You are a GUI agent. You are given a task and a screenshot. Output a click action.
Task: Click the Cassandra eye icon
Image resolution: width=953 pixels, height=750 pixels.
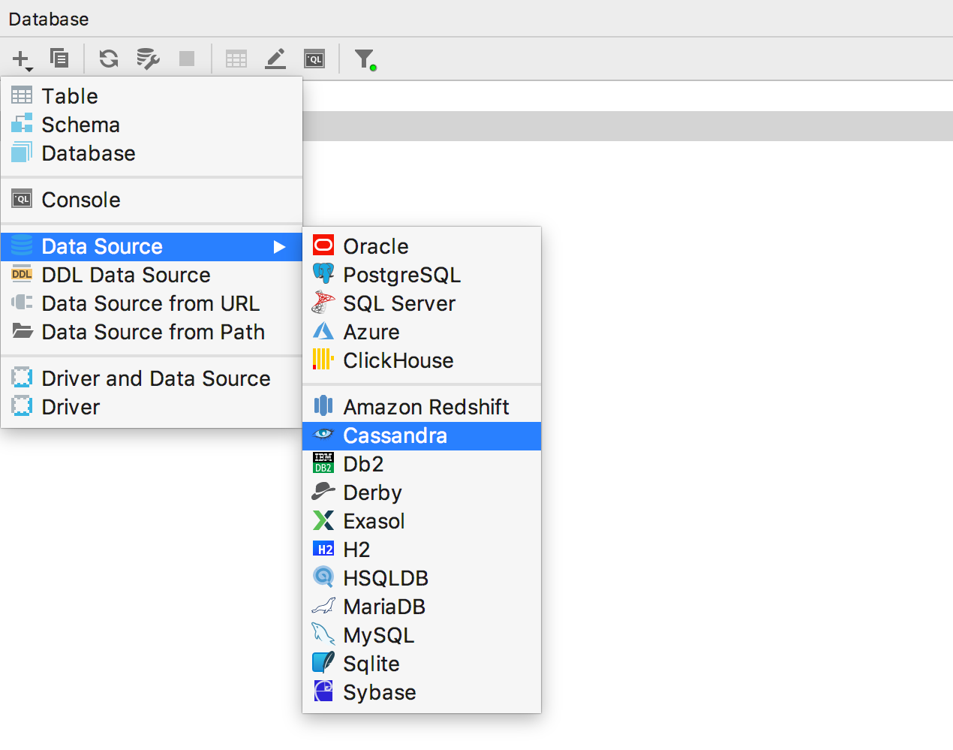[323, 434]
